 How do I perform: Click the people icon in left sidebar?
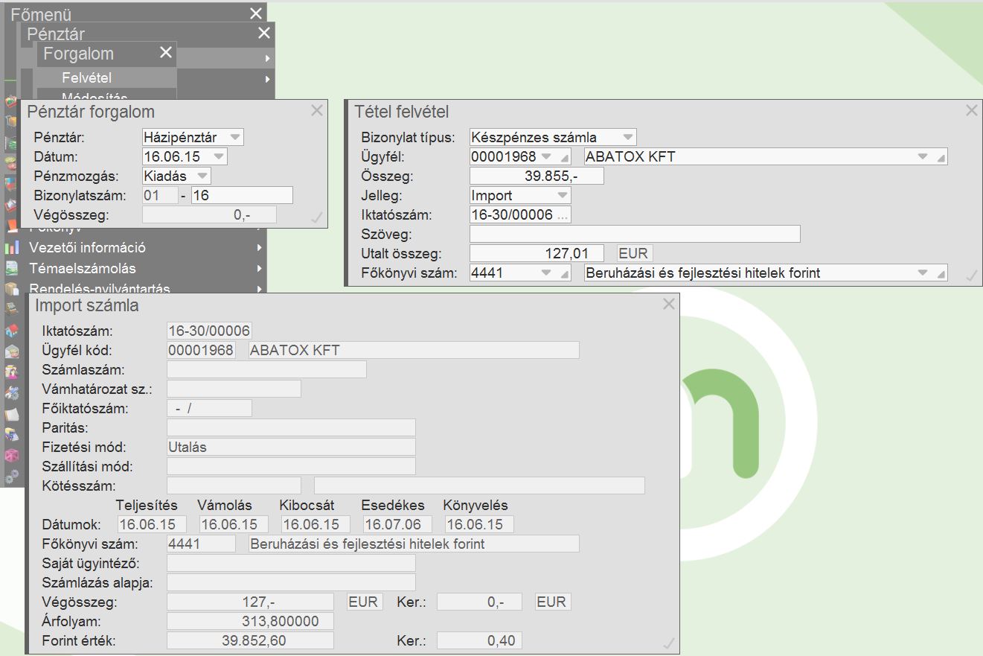(x=11, y=372)
